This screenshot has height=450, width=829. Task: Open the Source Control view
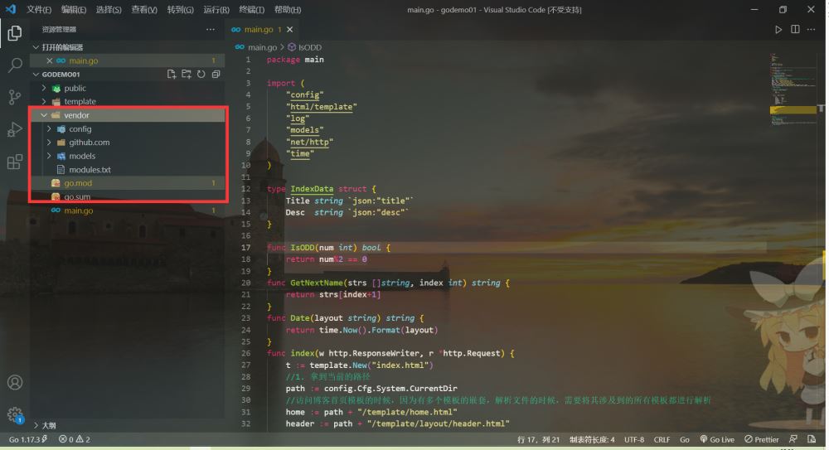click(15, 97)
